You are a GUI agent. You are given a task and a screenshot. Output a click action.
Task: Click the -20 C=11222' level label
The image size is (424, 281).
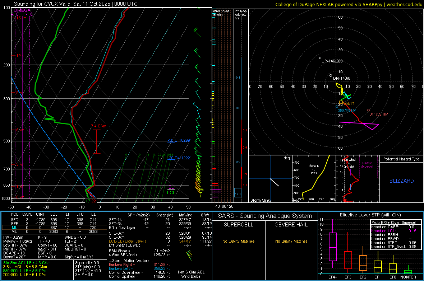click(x=179, y=158)
